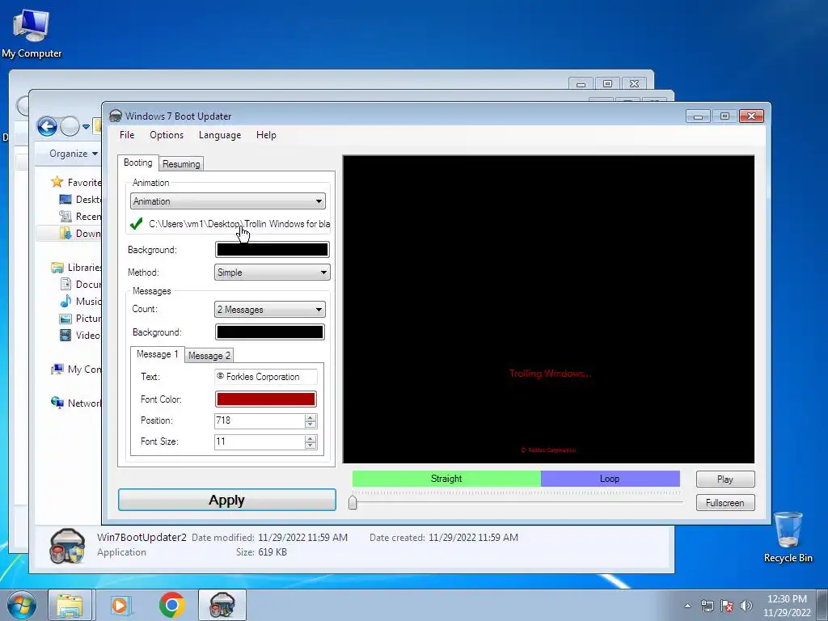The height and width of the screenshot is (621, 828).
Task: Open the Options menu
Action: coord(167,135)
